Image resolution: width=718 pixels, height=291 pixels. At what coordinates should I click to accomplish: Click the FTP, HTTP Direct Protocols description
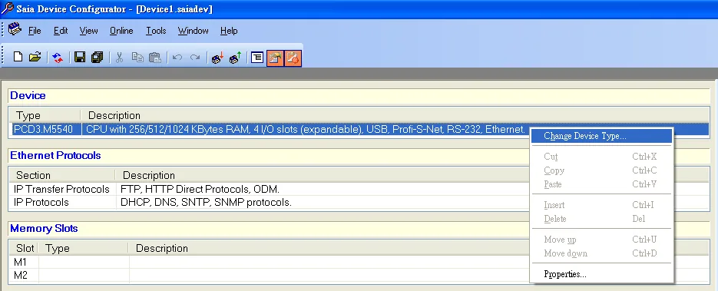tap(200, 189)
